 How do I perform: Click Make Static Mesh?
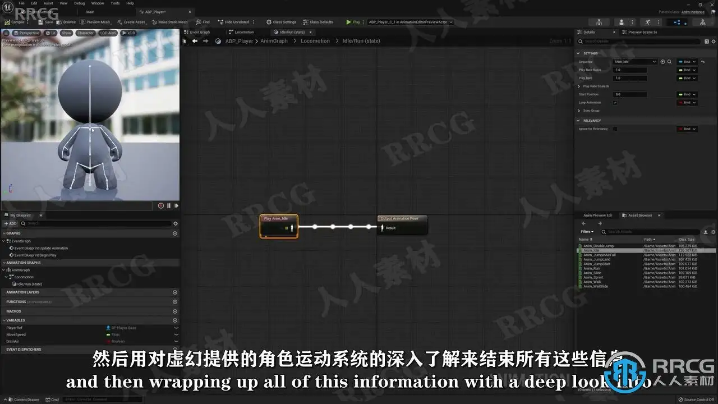(x=170, y=22)
